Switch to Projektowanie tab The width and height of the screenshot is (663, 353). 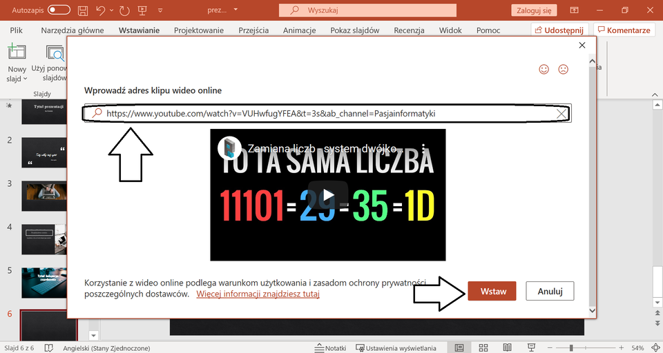[199, 30]
